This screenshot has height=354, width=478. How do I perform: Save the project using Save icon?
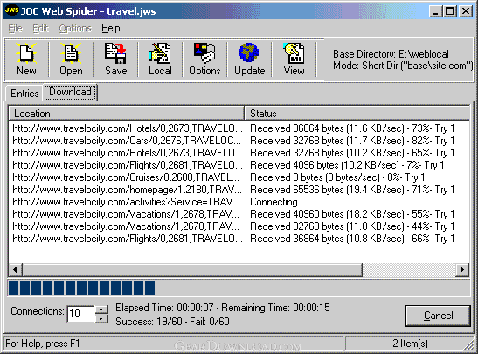[x=115, y=59]
